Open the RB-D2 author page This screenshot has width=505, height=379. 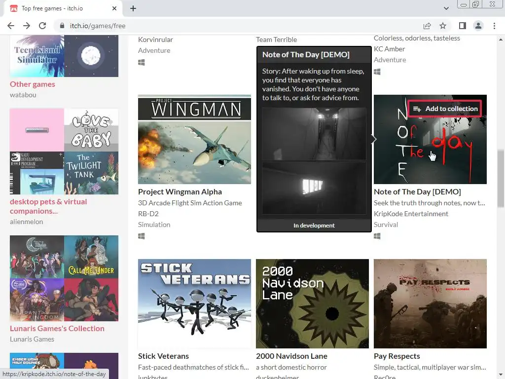point(148,214)
